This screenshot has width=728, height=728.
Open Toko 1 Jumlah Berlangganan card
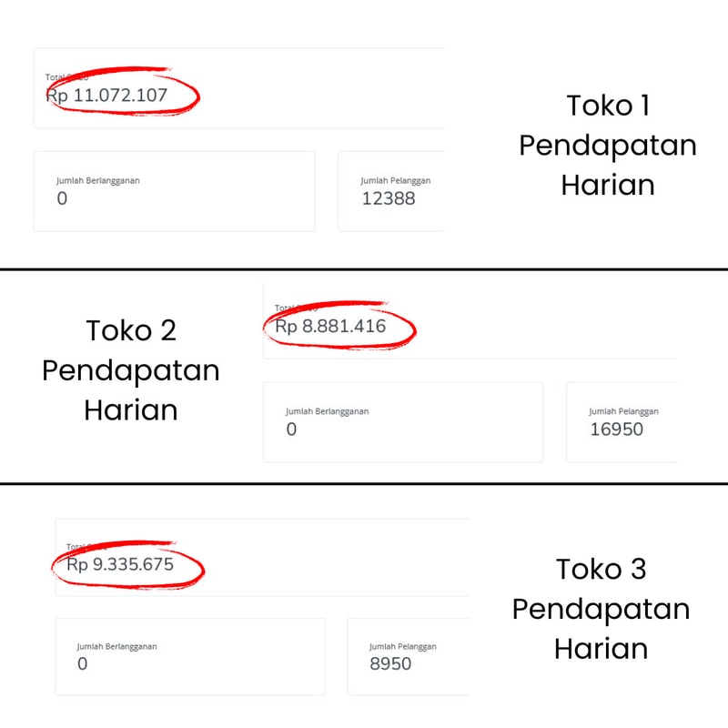tap(174, 191)
